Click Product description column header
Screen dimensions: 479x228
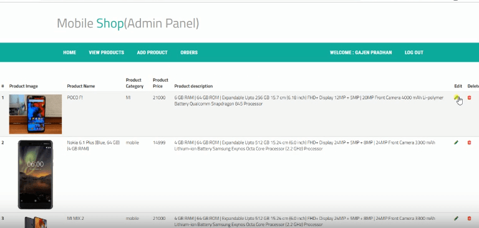[x=193, y=86]
